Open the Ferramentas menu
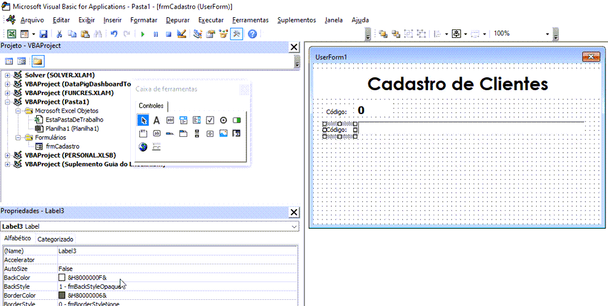This screenshot has height=306, width=608. (251, 20)
